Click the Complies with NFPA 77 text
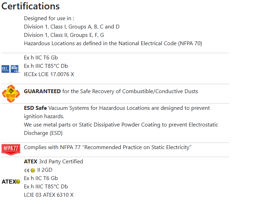This screenshot has height=204, width=256. click(x=108, y=147)
